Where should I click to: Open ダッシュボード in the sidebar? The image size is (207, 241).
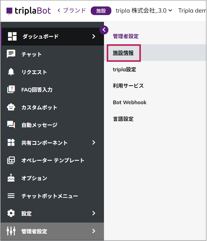52,36
